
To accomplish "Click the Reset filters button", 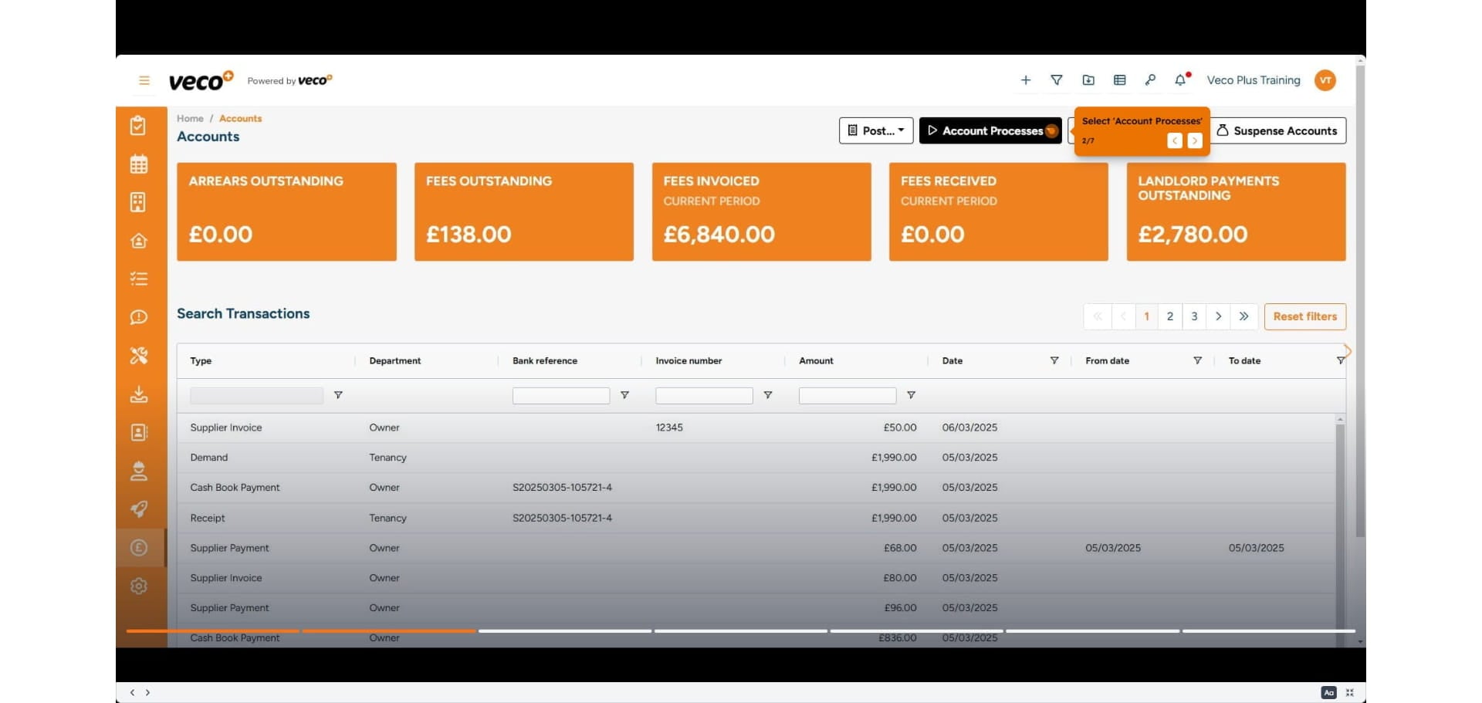I will pos(1305,316).
